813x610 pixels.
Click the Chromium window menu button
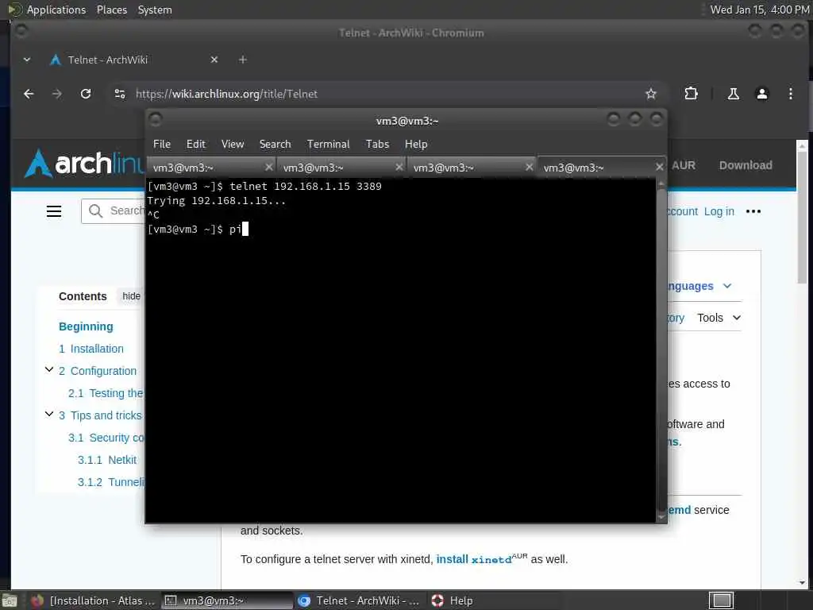[x=21, y=32]
